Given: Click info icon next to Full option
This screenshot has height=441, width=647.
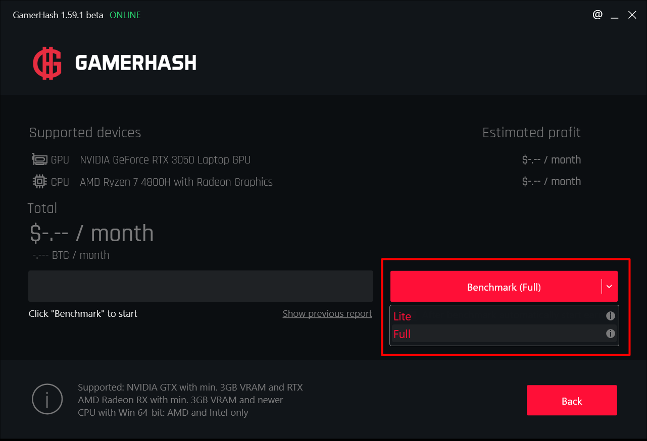Looking at the screenshot, I should (610, 334).
